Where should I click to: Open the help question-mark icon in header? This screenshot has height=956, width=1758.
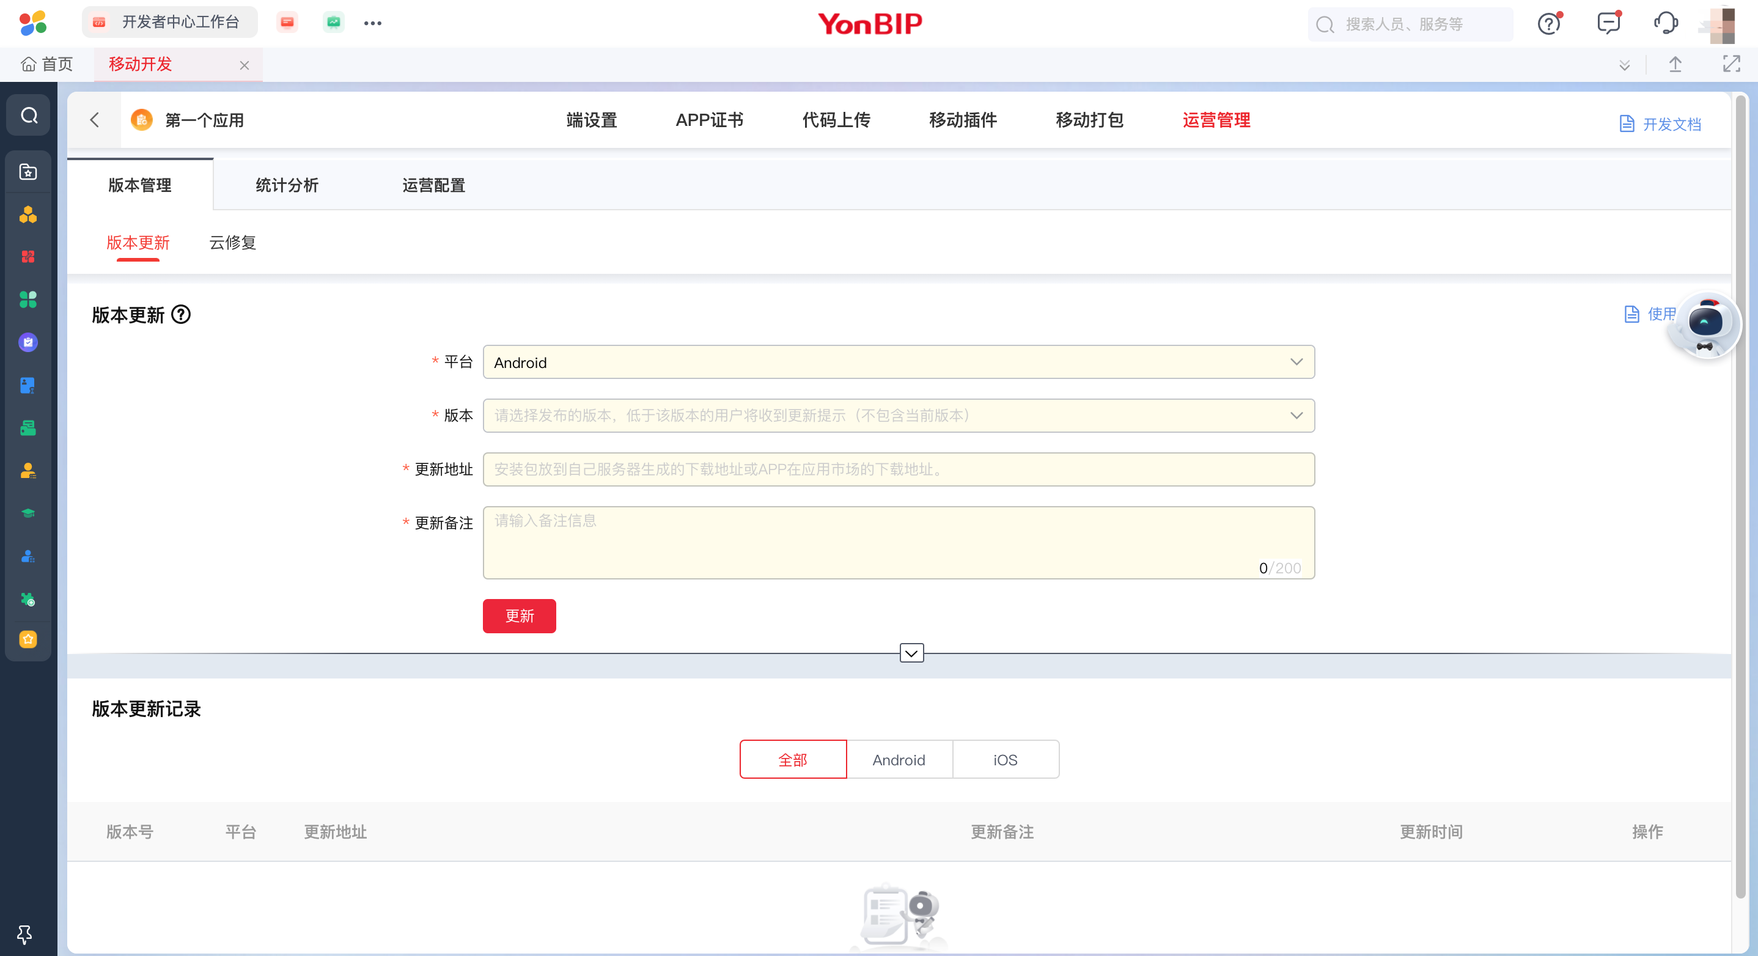pyautogui.click(x=1548, y=24)
